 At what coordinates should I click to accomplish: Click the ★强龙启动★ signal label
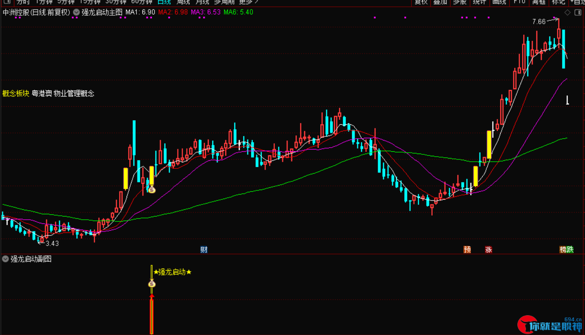(x=173, y=272)
